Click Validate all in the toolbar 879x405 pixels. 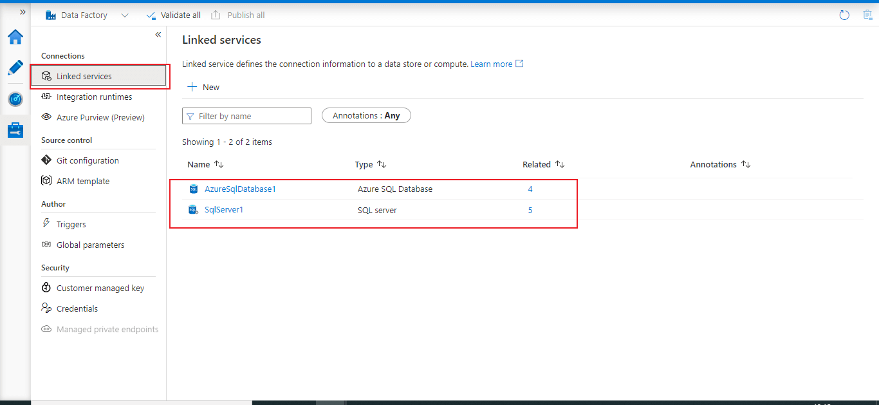click(174, 15)
